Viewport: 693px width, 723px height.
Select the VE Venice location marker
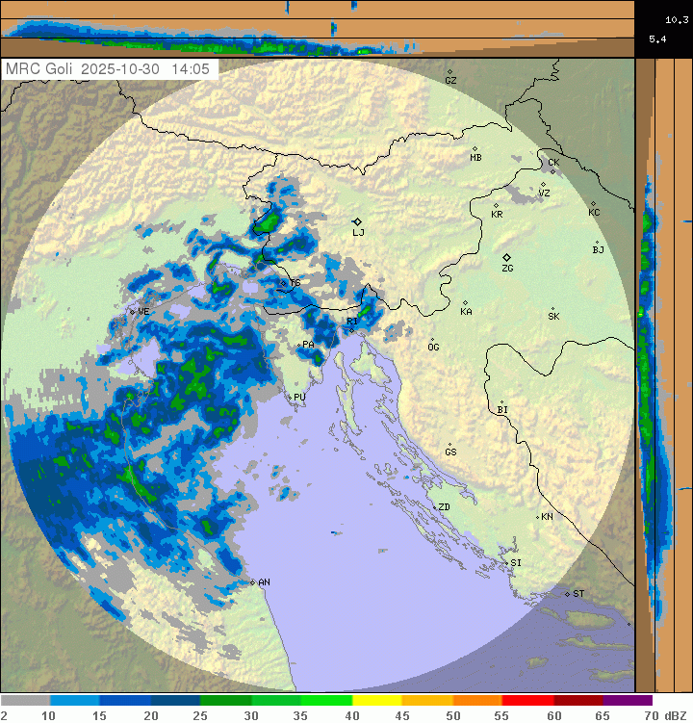point(133,311)
